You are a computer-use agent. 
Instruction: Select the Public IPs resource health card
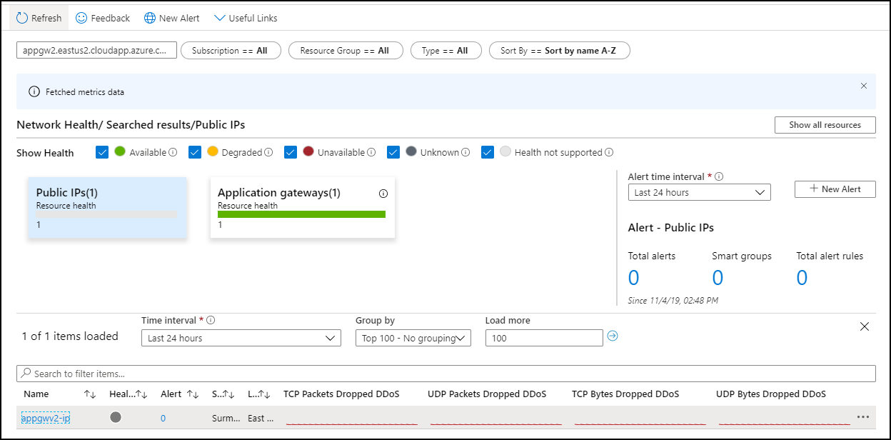point(107,208)
